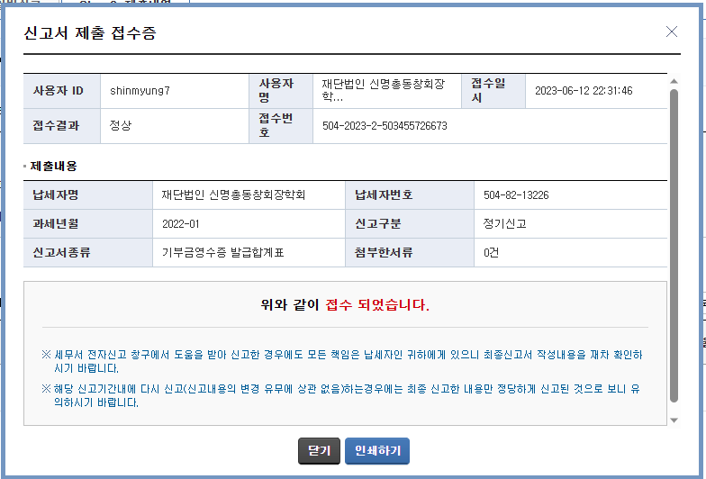Click the 신고서종류 value 기부금영수증 발급합계표
The image size is (706, 479).
tap(222, 252)
